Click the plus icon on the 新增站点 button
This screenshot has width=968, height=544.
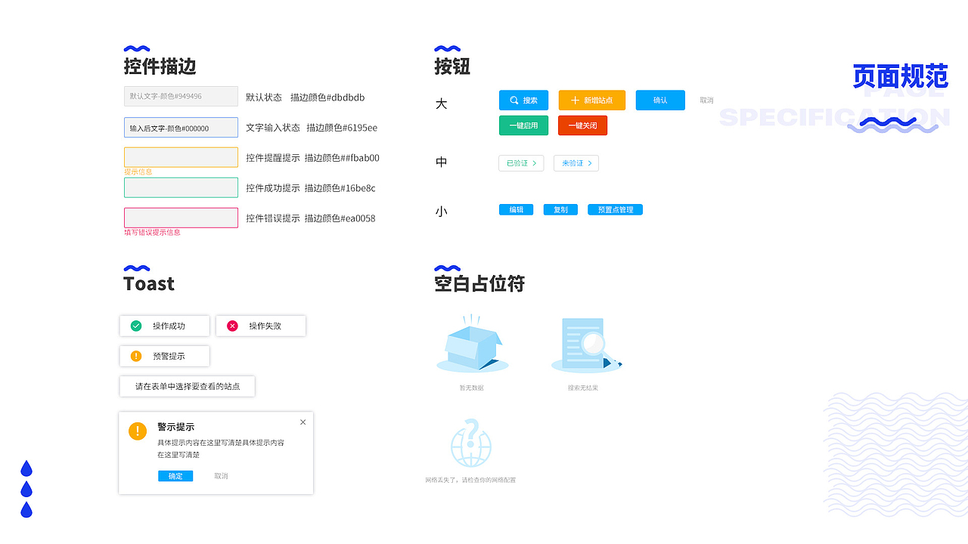(573, 100)
